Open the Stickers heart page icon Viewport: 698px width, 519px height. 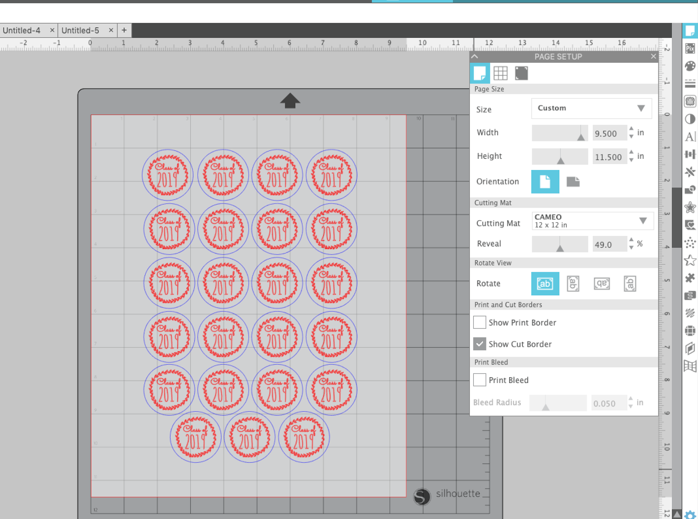(x=690, y=225)
